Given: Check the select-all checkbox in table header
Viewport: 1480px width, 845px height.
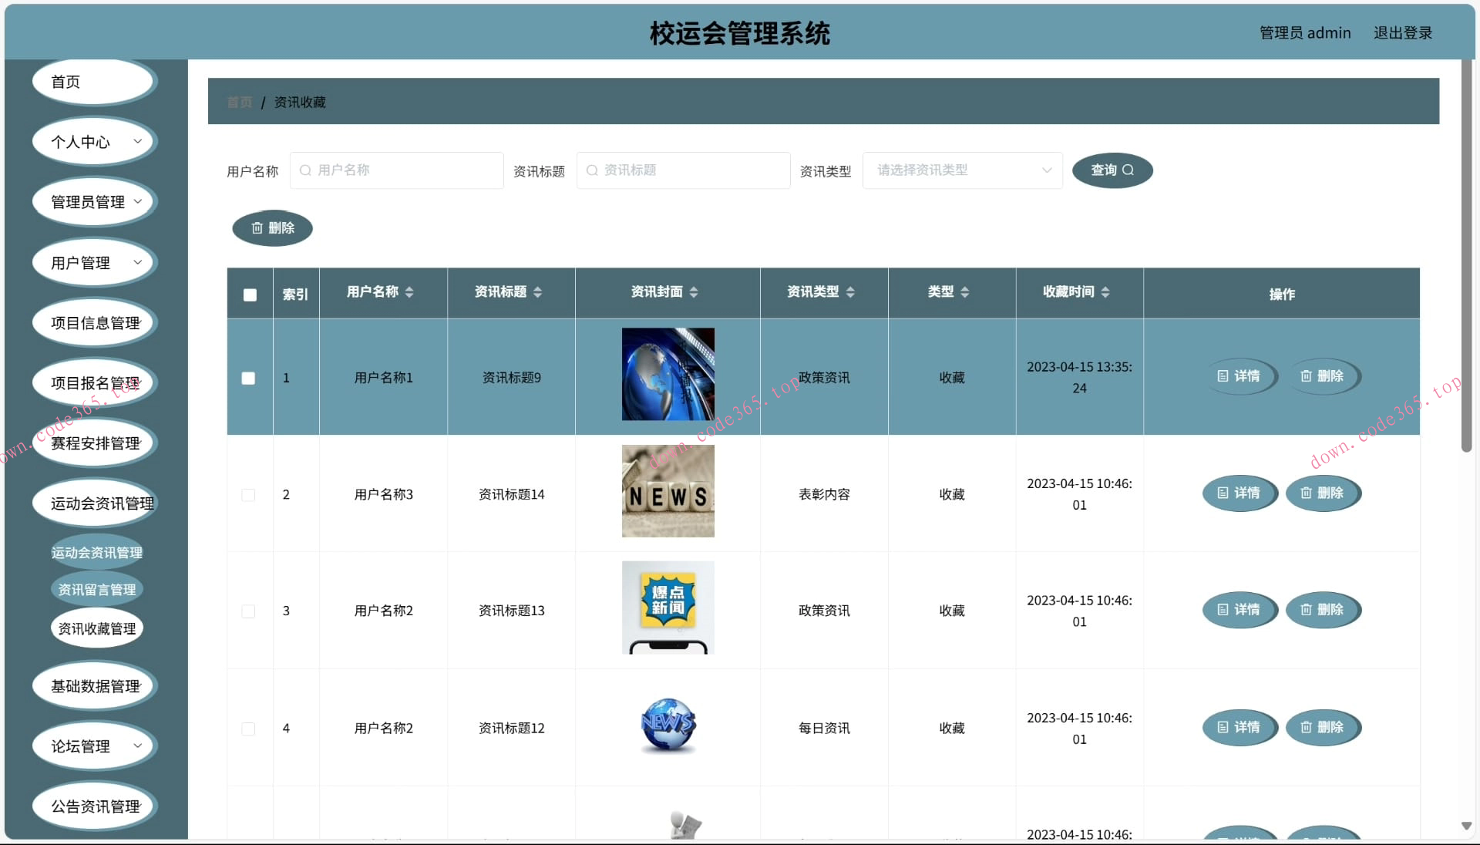Looking at the screenshot, I should click(x=249, y=295).
